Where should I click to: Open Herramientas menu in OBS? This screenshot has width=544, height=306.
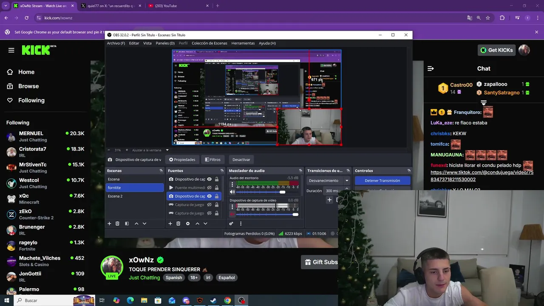[243, 43]
